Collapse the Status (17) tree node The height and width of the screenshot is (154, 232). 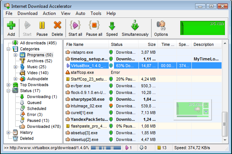click(x=9, y=91)
